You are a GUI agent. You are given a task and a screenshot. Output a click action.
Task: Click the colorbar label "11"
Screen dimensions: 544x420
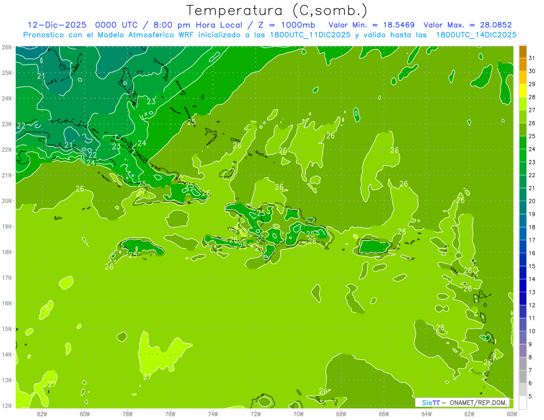532,318
